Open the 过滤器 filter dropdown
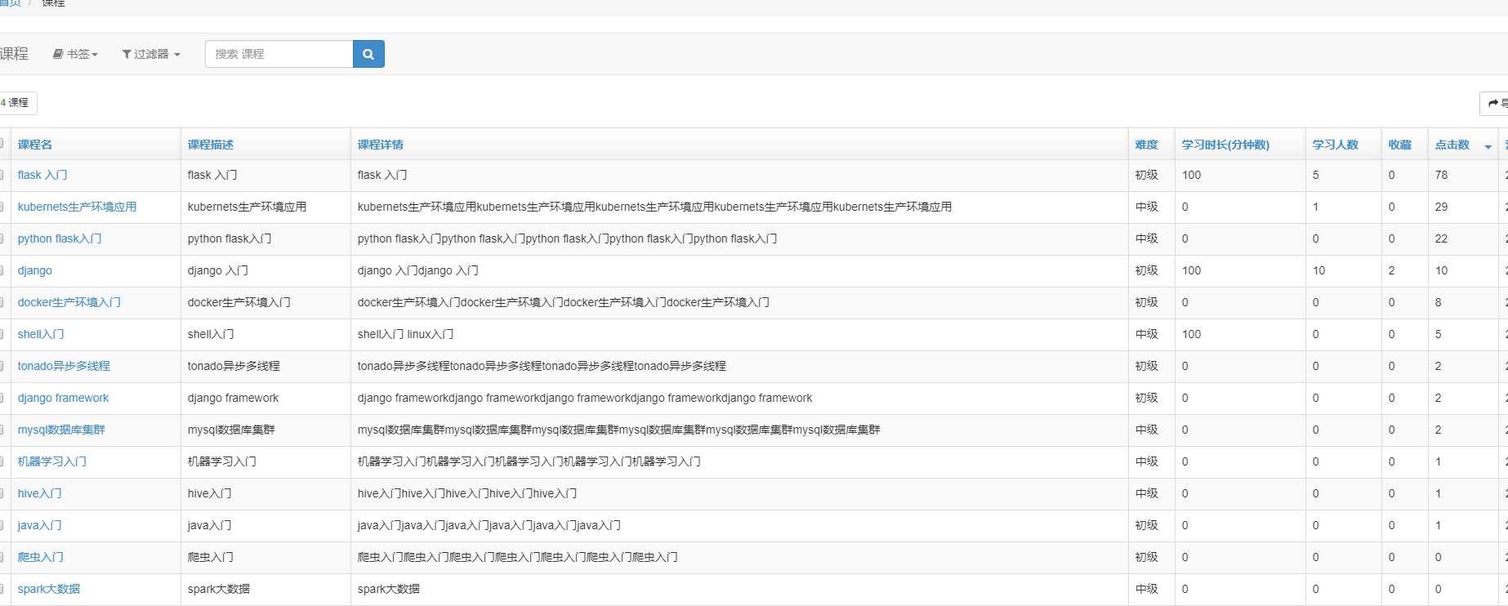1508x606 pixels. click(x=151, y=54)
